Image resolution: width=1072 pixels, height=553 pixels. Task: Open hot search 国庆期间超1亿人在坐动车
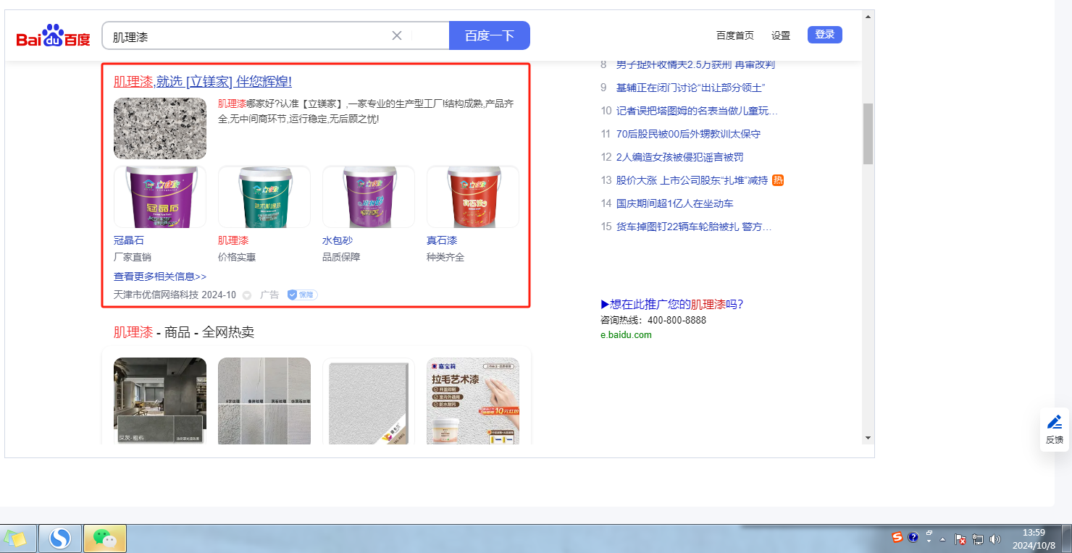pyautogui.click(x=674, y=203)
